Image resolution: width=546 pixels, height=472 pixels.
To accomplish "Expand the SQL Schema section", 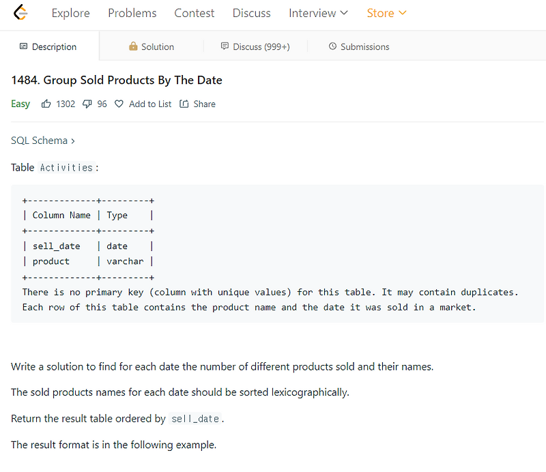I will click(x=43, y=141).
